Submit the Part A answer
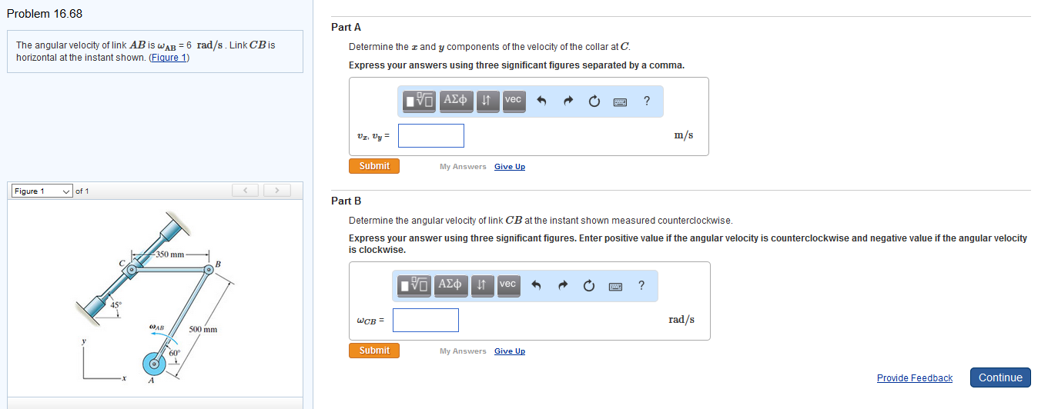The width and height of the screenshot is (1048, 409). [x=374, y=166]
